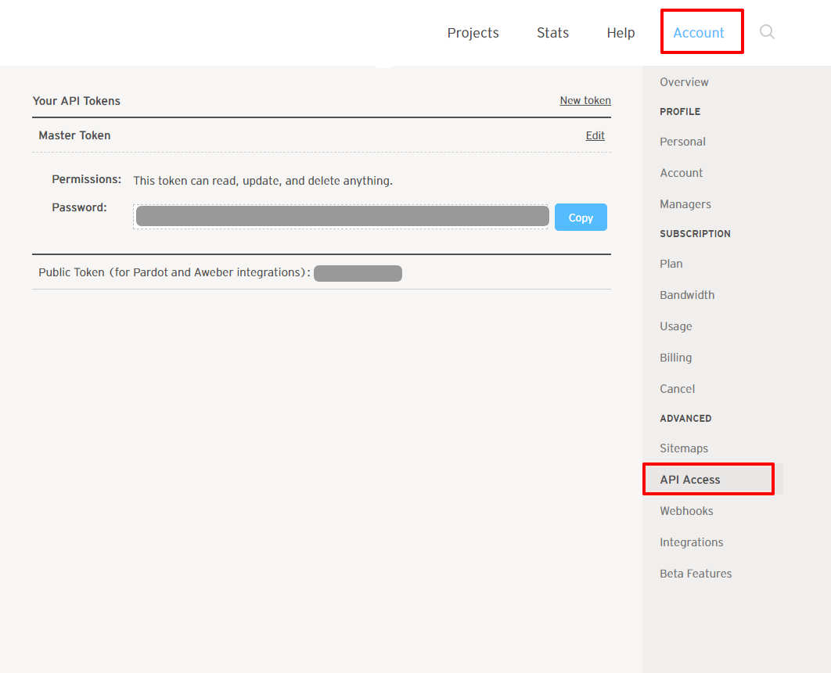Click the masked password field
Screen dimensions: 831x673
[342, 217]
